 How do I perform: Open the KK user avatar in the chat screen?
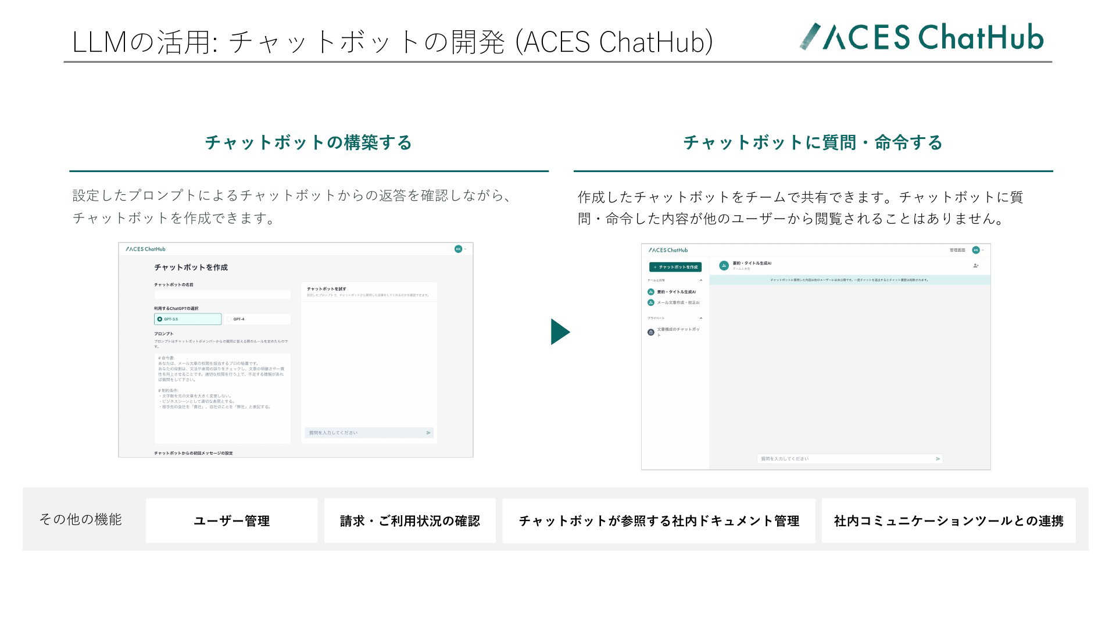point(976,250)
